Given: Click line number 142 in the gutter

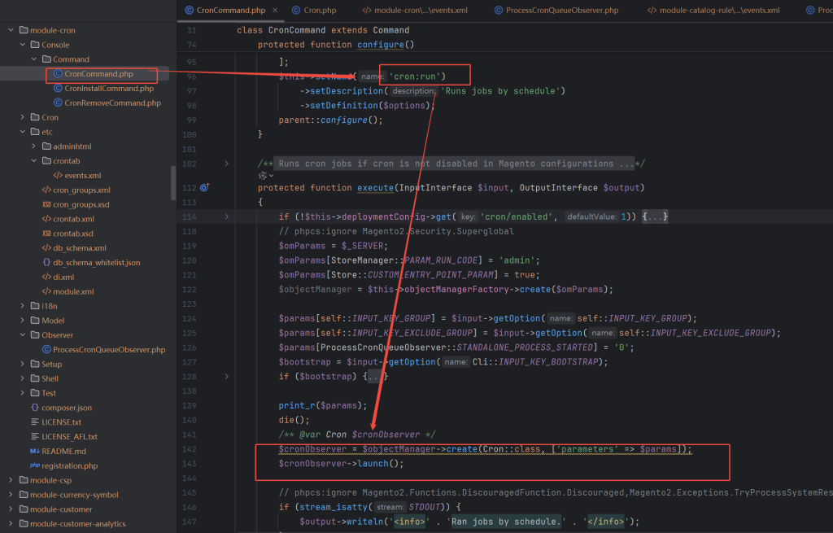Looking at the screenshot, I should 189,449.
